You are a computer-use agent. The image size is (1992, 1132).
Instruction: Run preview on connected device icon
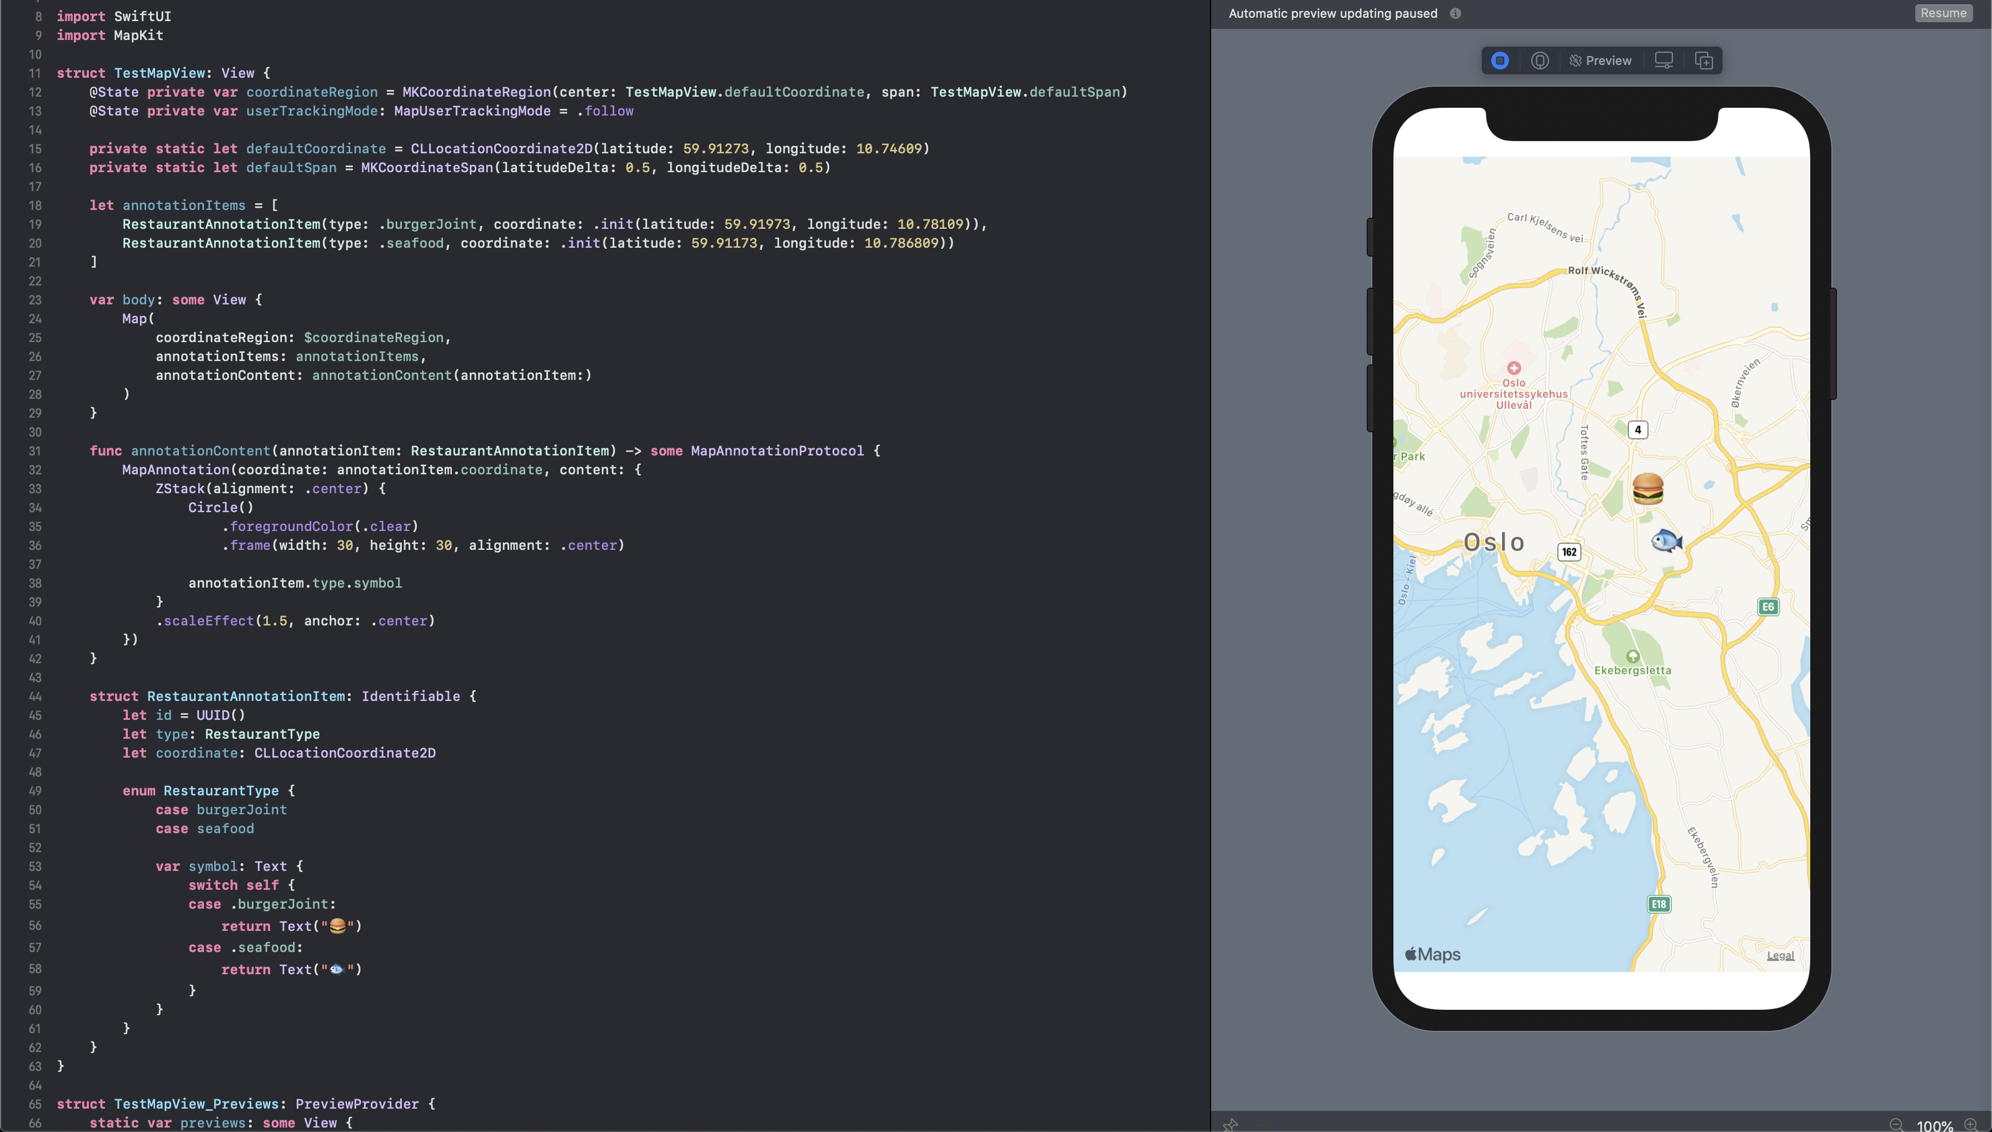click(x=1540, y=61)
